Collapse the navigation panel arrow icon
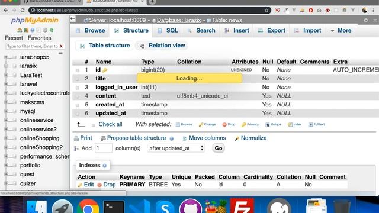 pyautogui.click(x=73, y=19)
